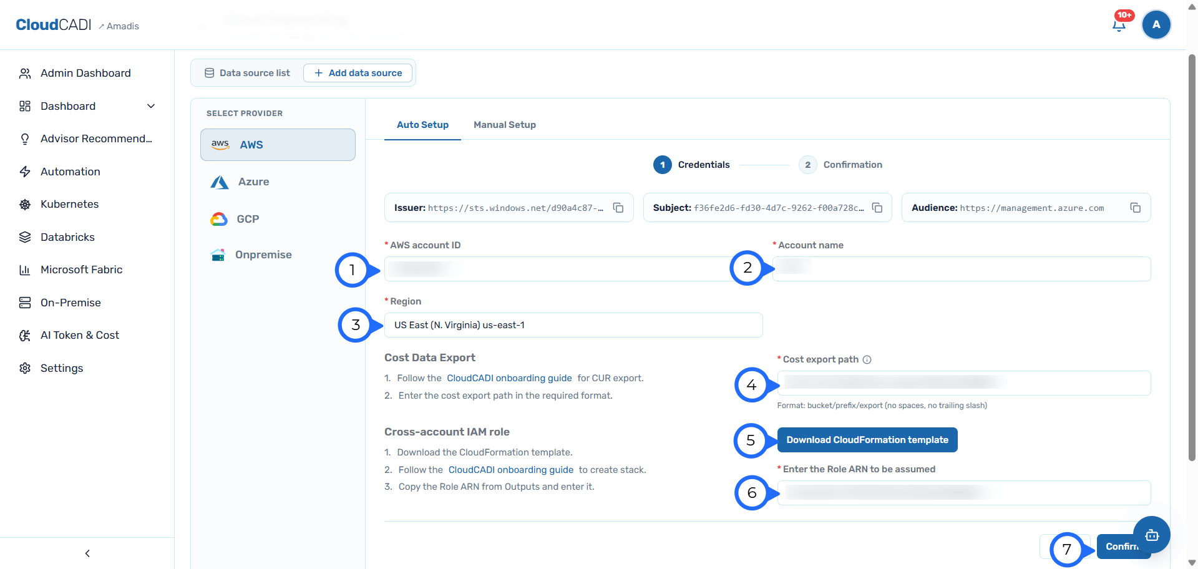The image size is (1198, 569).
Task: Open the notifications bell icon
Action: [1119, 25]
